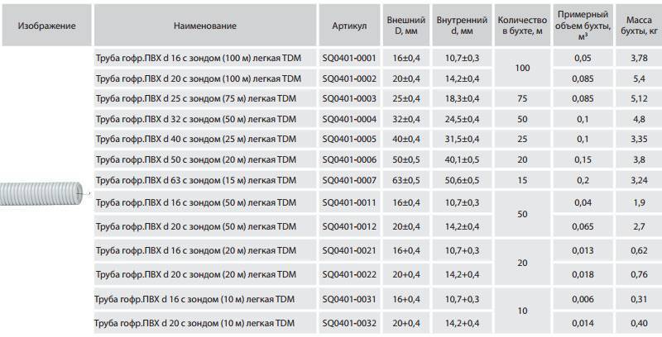Click the corrugated pipe product image

[x=45, y=194]
